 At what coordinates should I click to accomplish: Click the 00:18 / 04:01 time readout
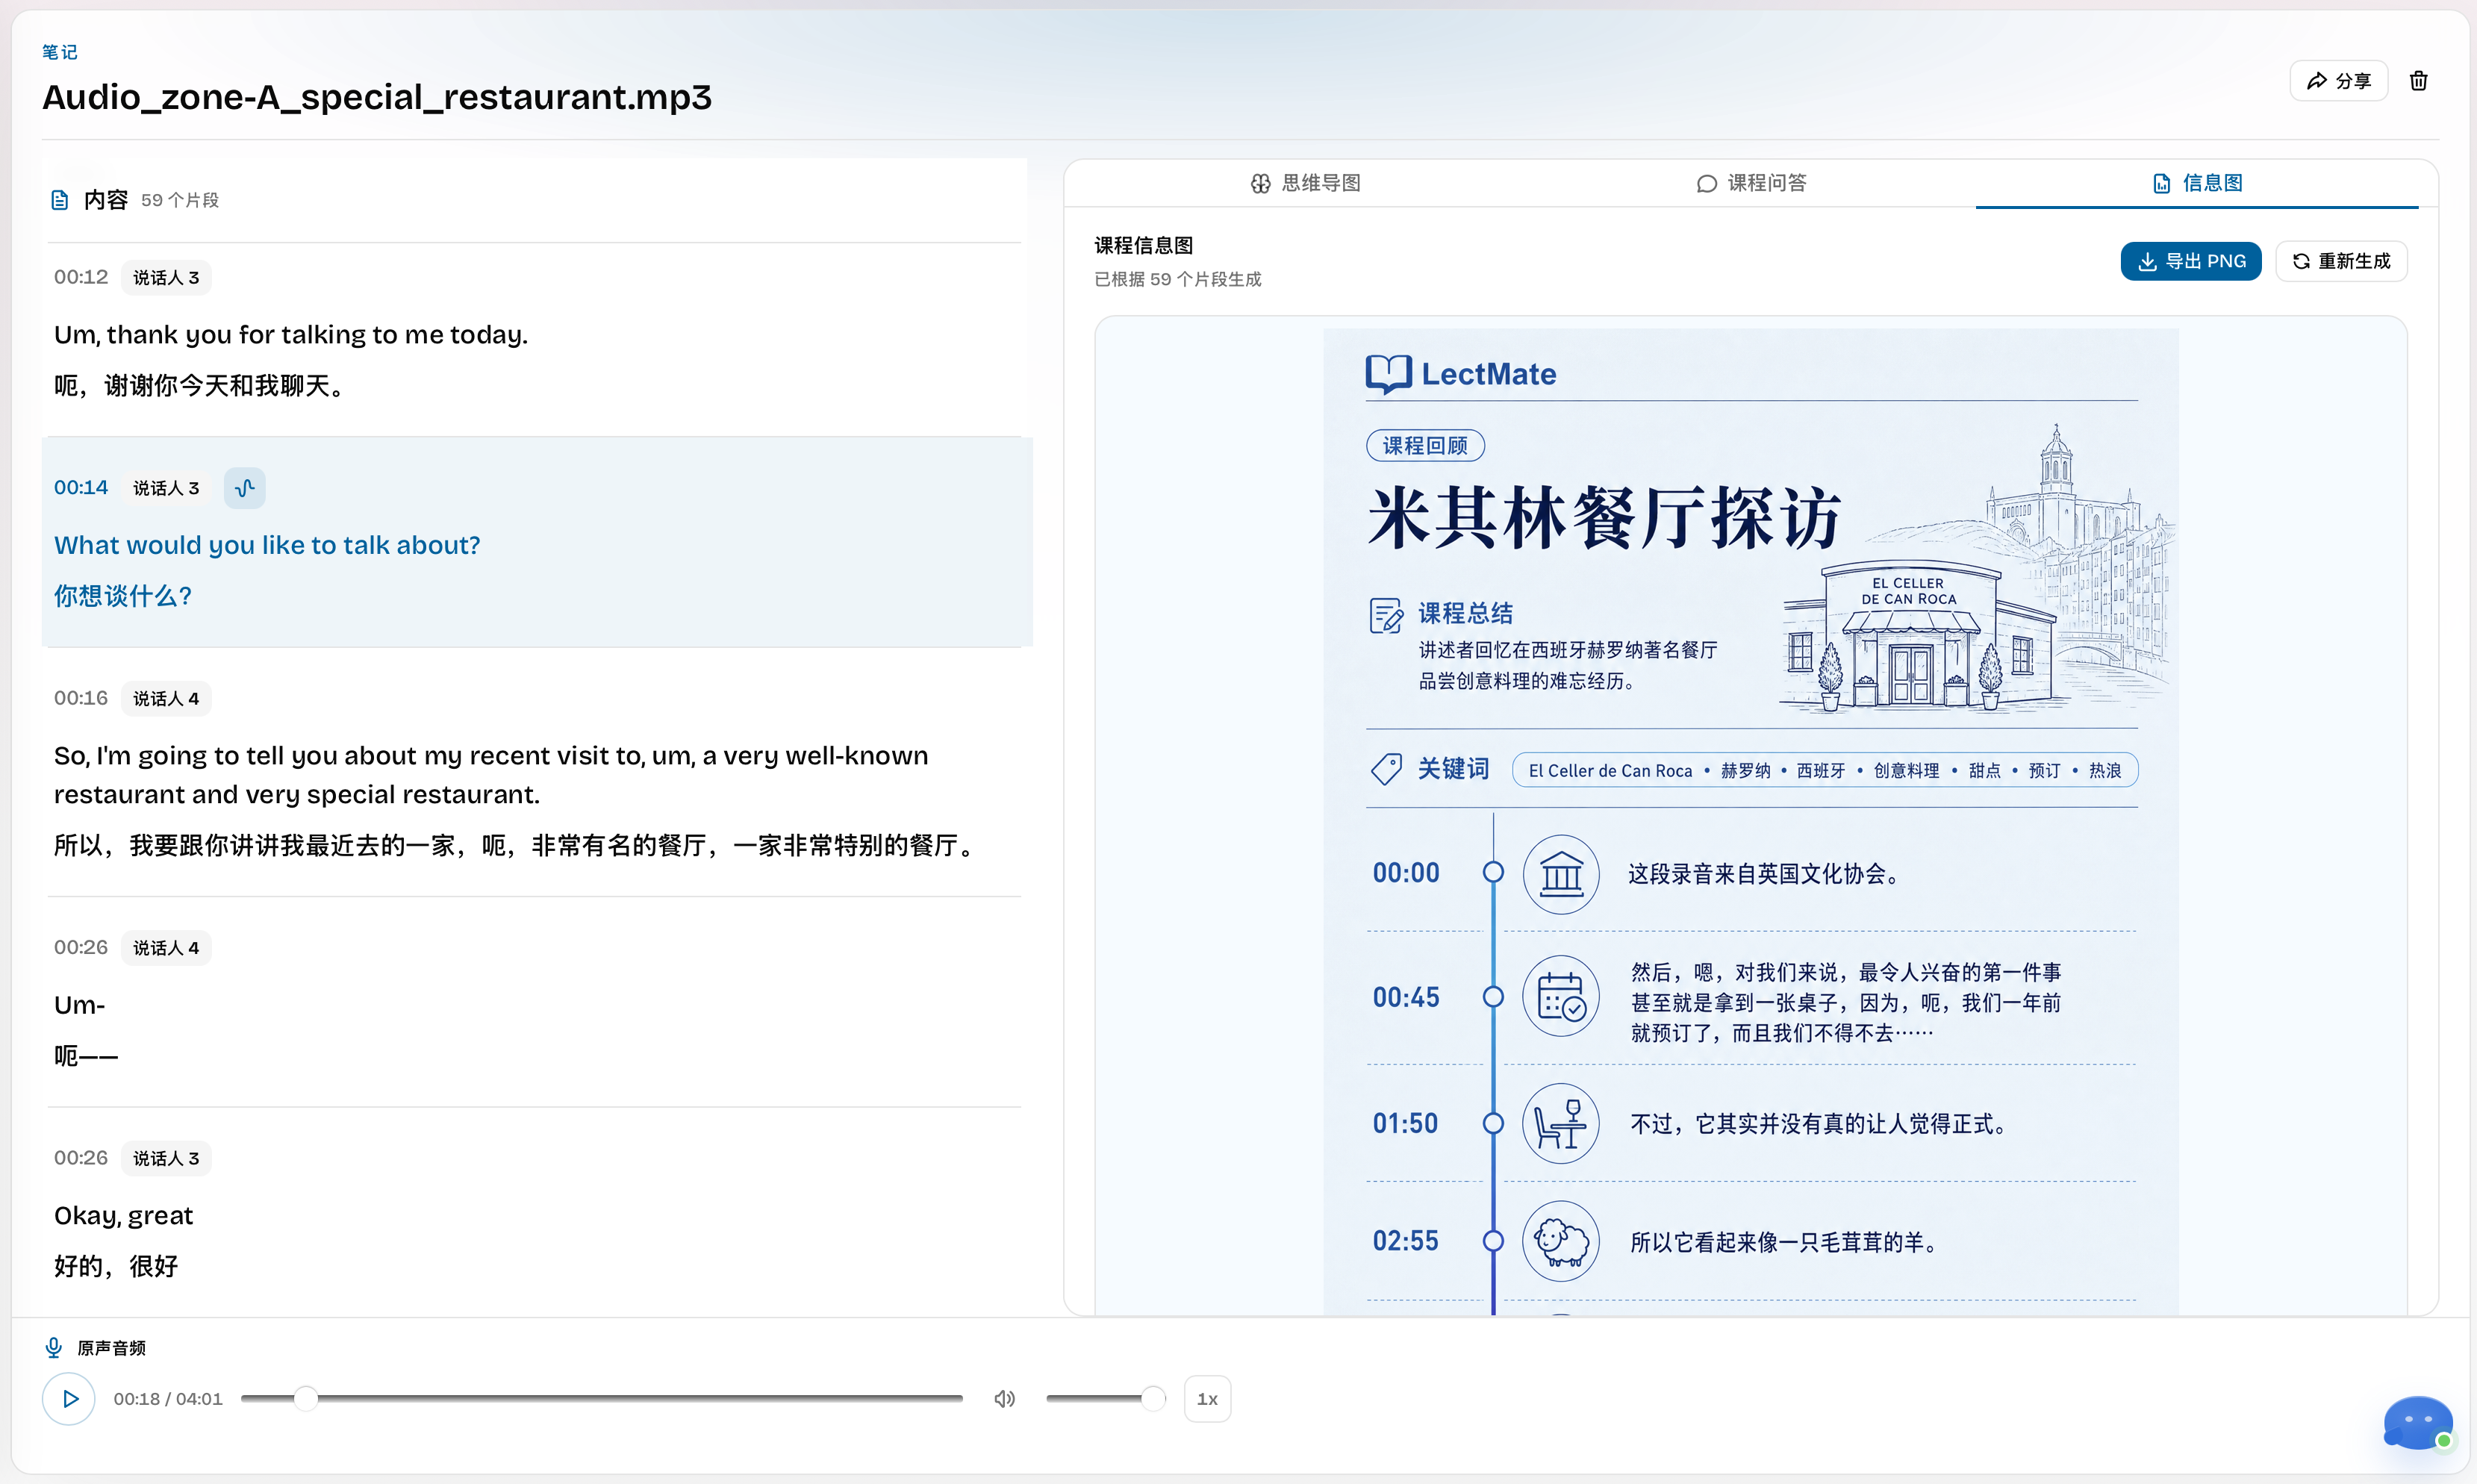coord(168,1398)
